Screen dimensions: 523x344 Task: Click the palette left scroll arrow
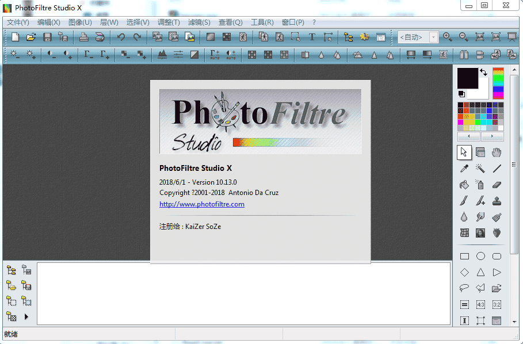pos(469,136)
